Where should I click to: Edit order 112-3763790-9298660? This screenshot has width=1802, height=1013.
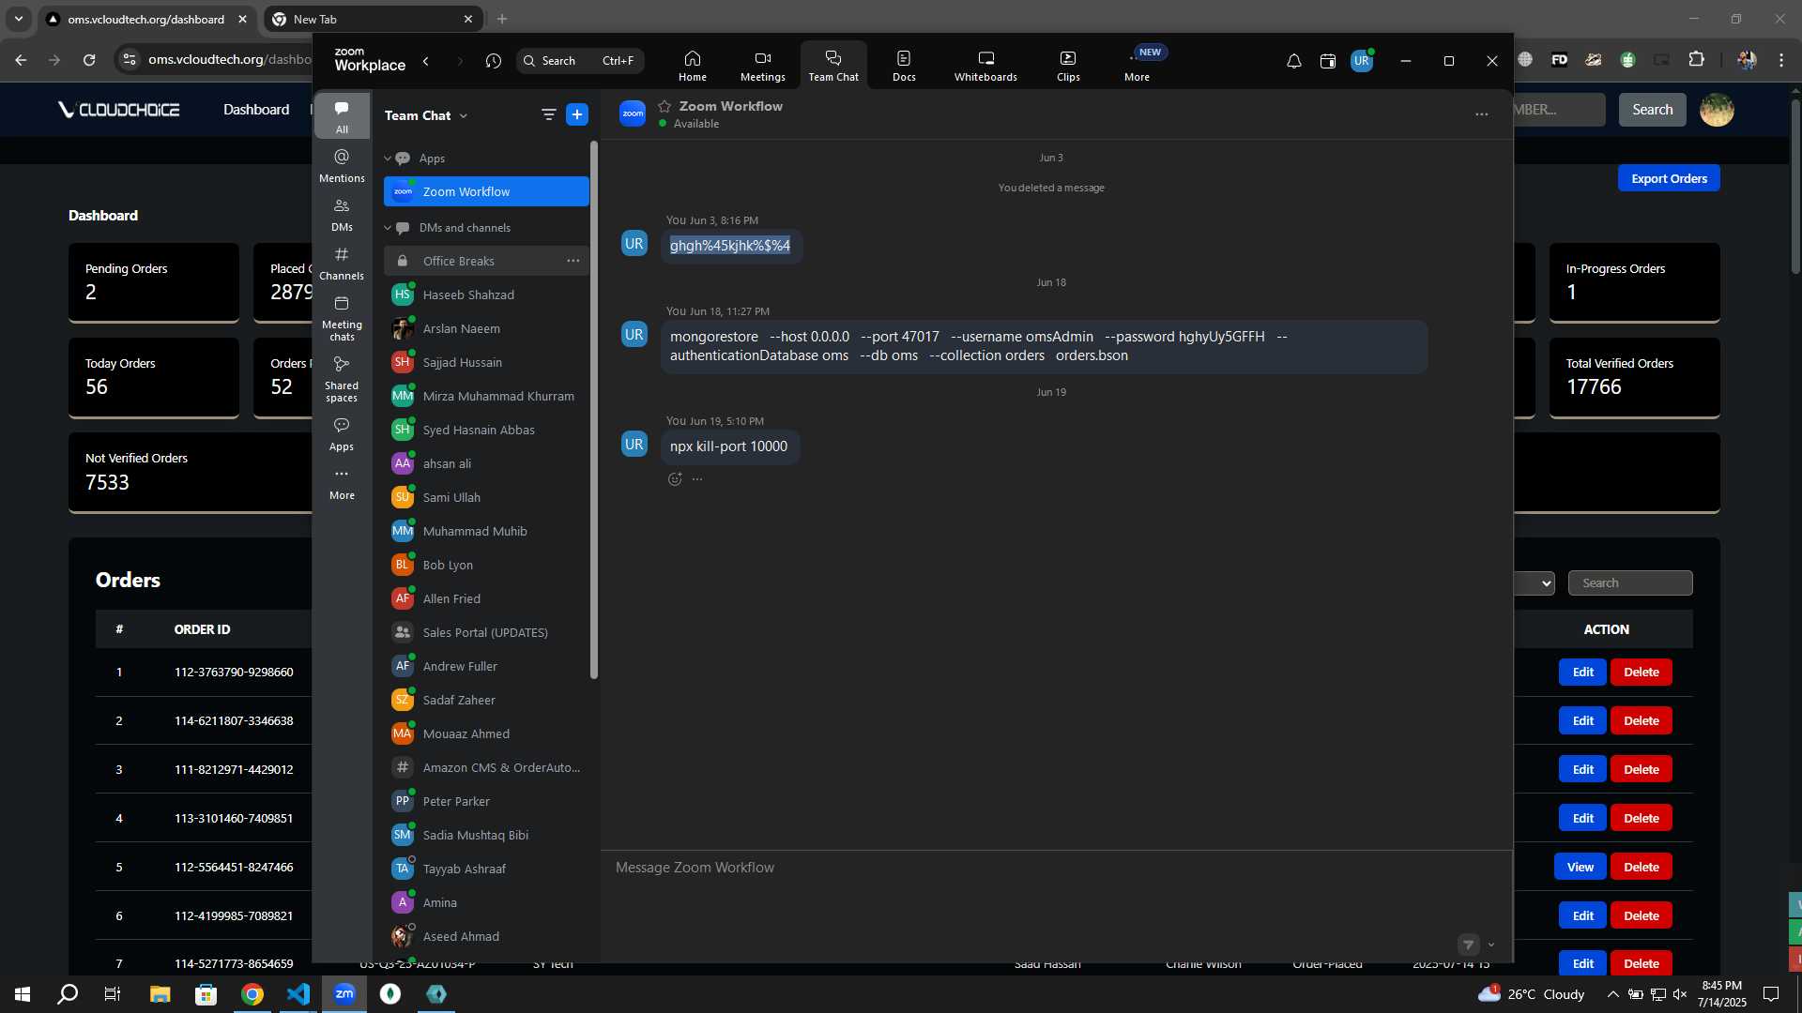pos(1582,672)
